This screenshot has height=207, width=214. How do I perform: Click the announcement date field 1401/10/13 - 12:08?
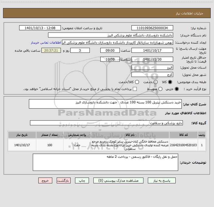(x=40, y=28)
